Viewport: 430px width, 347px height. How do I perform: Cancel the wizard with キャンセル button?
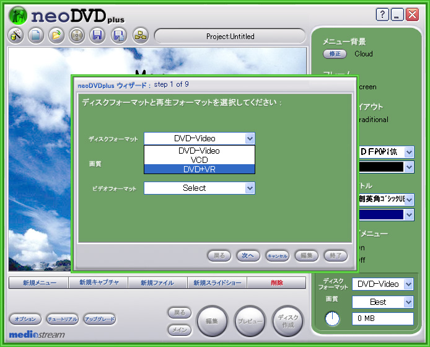[x=277, y=256]
